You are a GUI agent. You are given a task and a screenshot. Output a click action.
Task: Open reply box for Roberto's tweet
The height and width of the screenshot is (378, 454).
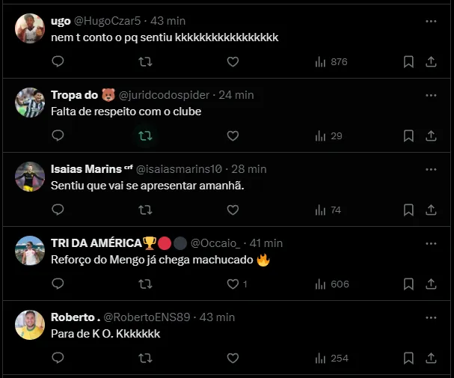click(58, 358)
